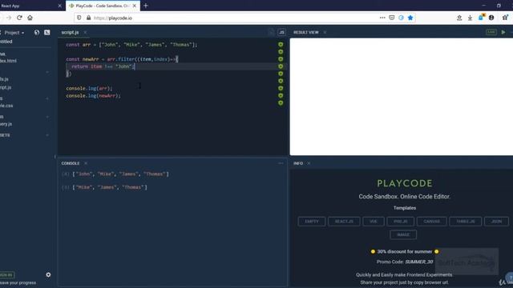
Task: Click the shield tracking protection icon
Action: point(79,18)
